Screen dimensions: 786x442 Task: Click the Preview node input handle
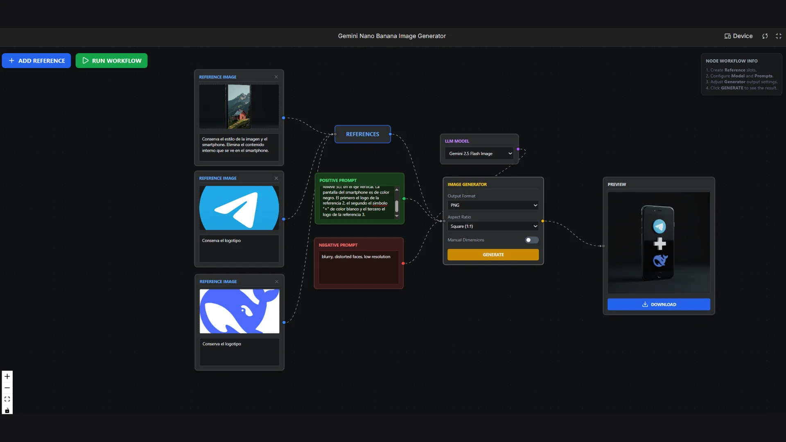603,246
